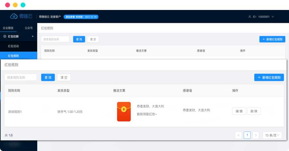Collapse the 红包拉新 sidebar section
This screenshot has width=289, height=151.
[x=33, y=36]
